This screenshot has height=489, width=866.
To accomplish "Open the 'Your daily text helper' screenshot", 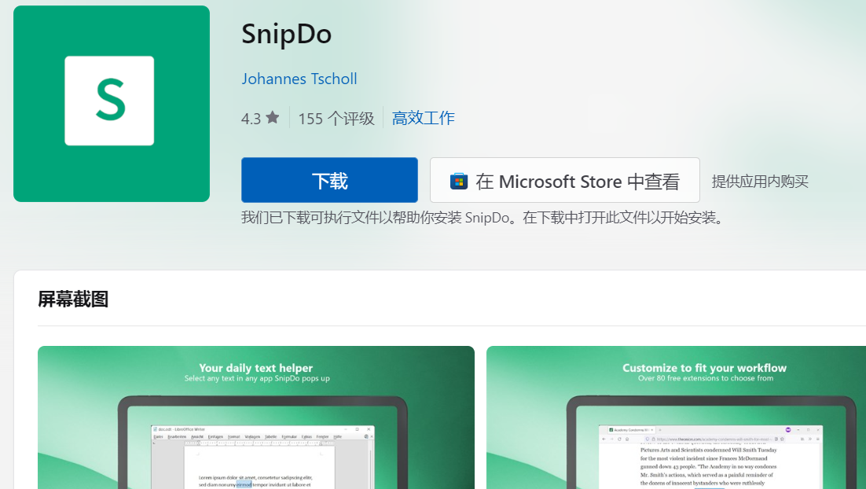I will point(255,417).
